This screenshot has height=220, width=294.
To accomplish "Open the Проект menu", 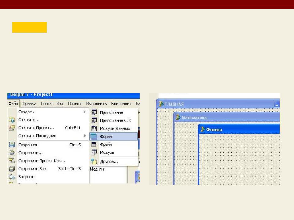I will (75, 104).
